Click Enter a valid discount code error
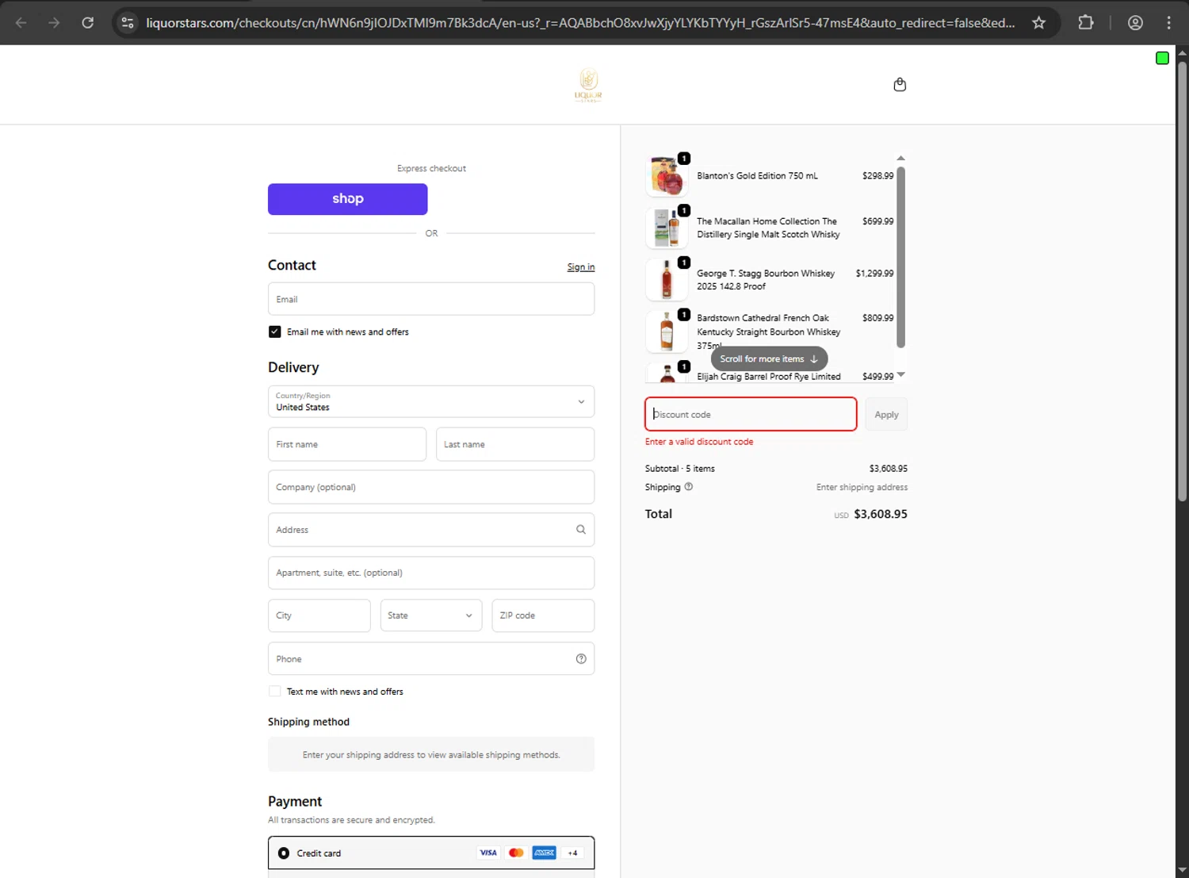 pos(699,442)
